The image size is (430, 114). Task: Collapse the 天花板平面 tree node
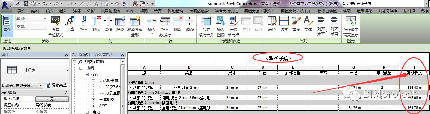94,81
